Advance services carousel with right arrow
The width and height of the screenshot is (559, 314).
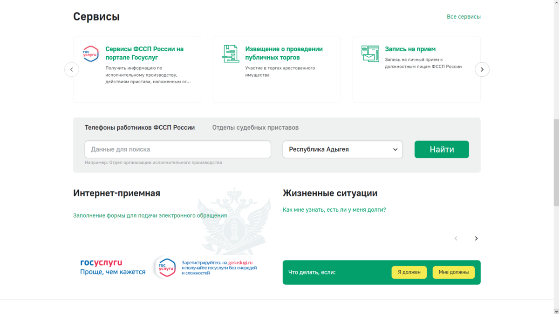pos(482,69)
